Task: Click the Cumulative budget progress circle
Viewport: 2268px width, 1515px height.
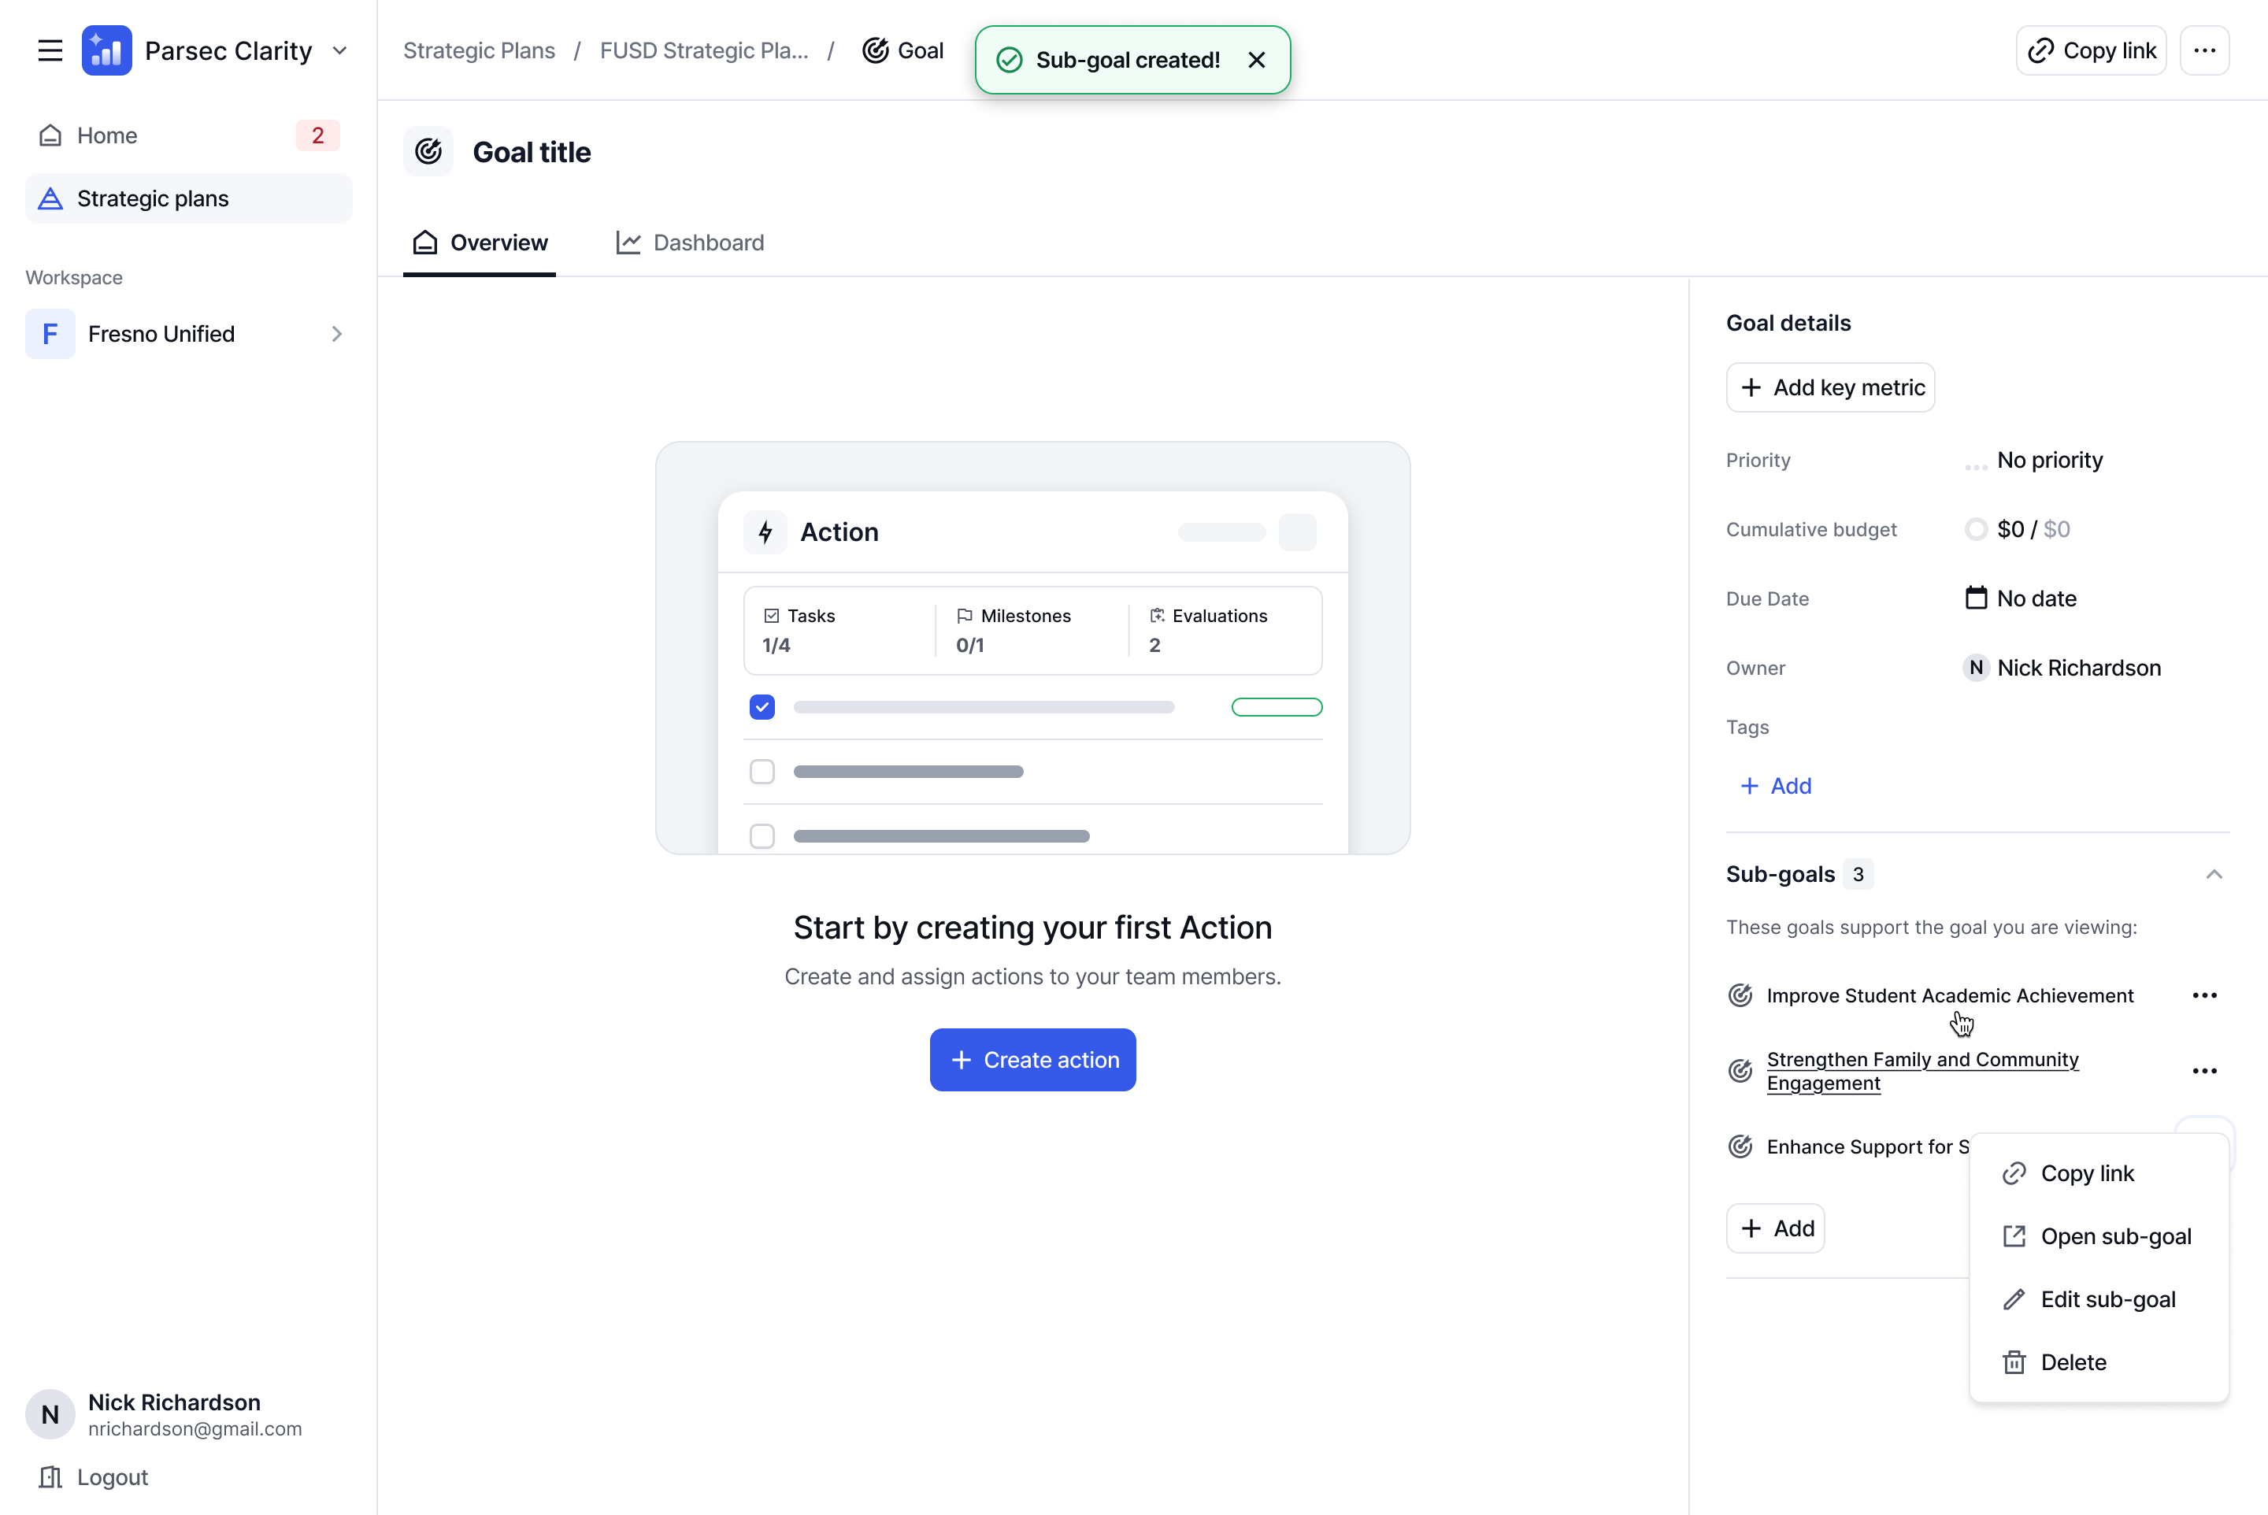Action: click(1976, 529)
